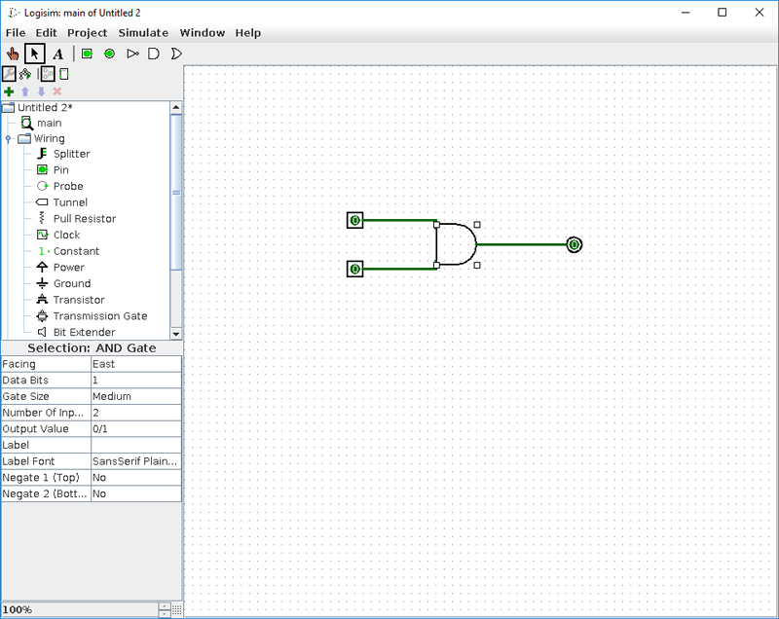This screenshot has width=779, height=619.
Task: Open toolbar options via the wrench icon
Action: [8, 73]
